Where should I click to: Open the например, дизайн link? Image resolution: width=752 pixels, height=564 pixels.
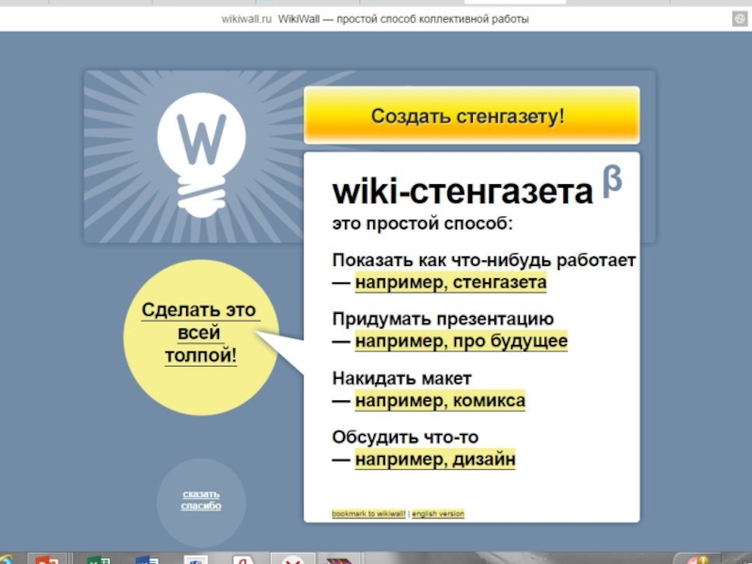[435, 460]
